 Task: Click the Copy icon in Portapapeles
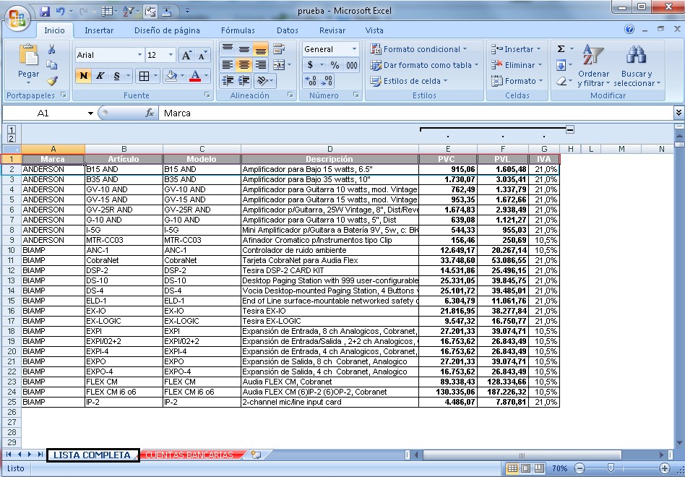[x=52, y=65]
